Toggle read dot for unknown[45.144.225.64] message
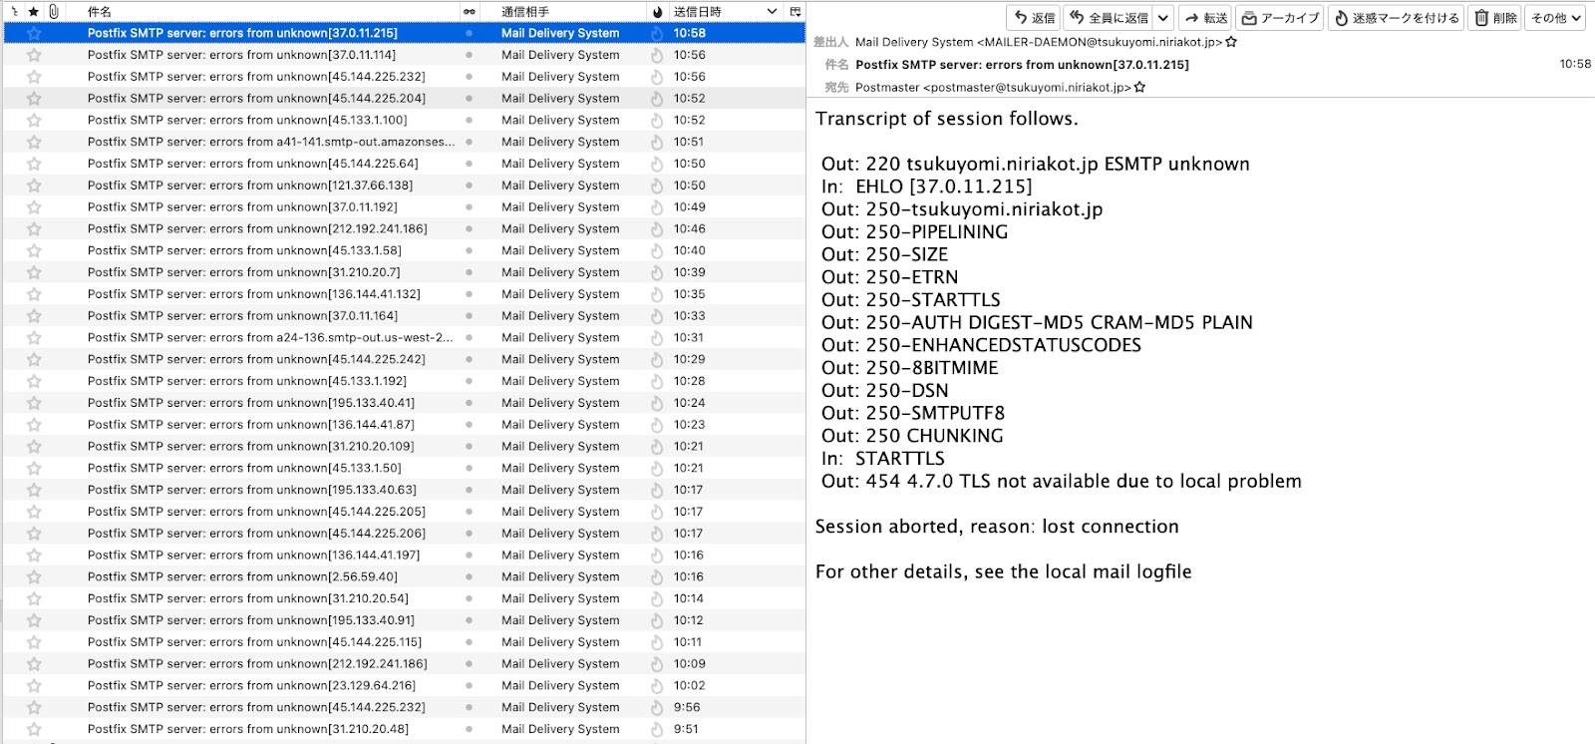 pyautogui.click(x=469, y=164)
